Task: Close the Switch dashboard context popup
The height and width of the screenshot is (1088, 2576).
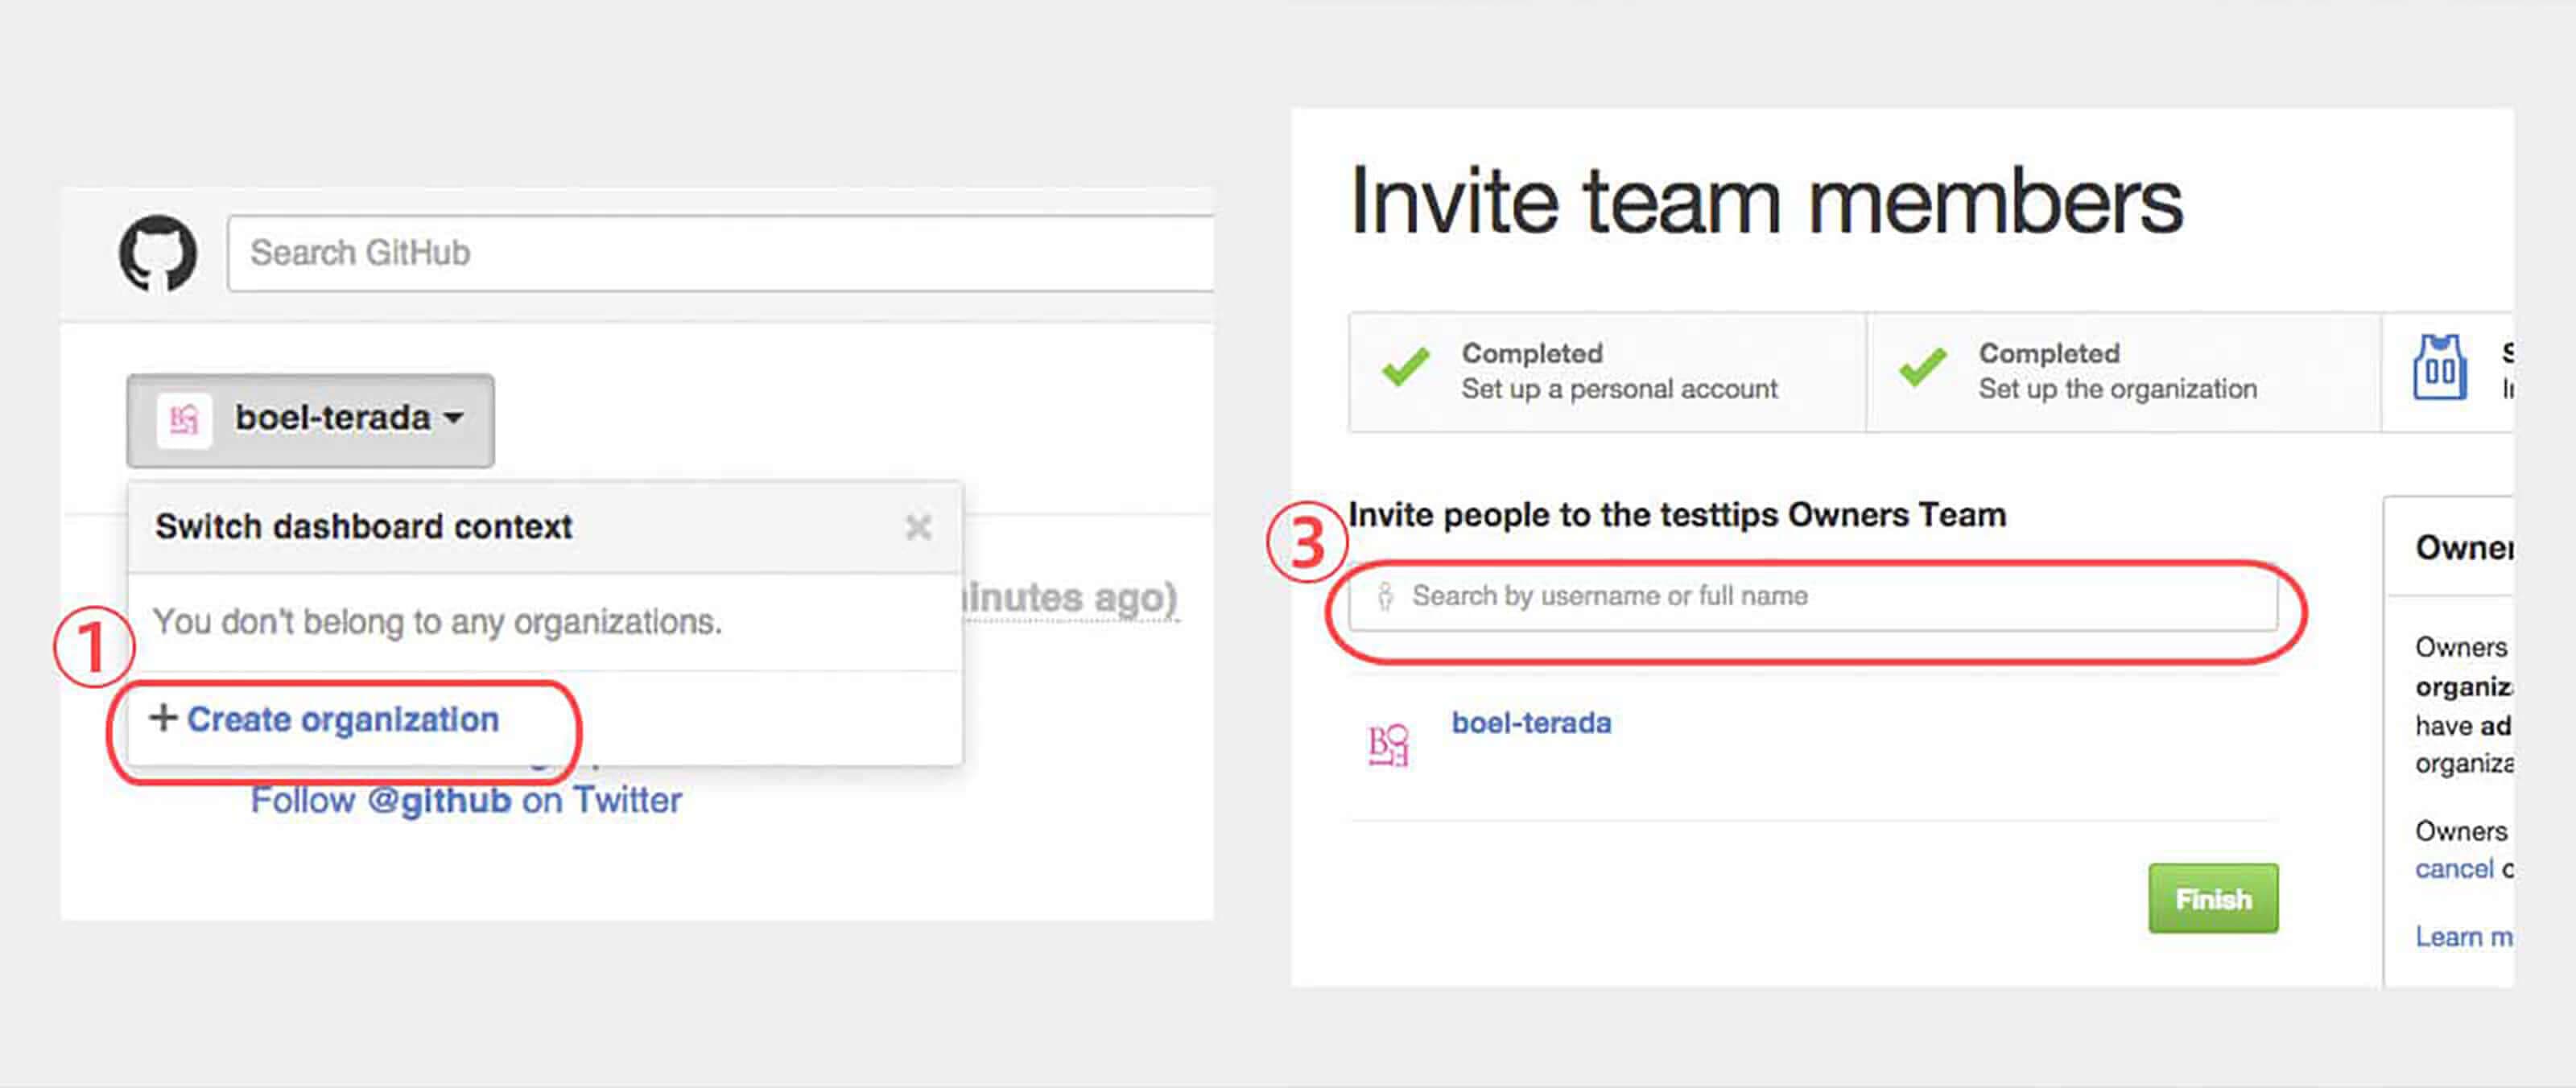Action: [918, 527]
